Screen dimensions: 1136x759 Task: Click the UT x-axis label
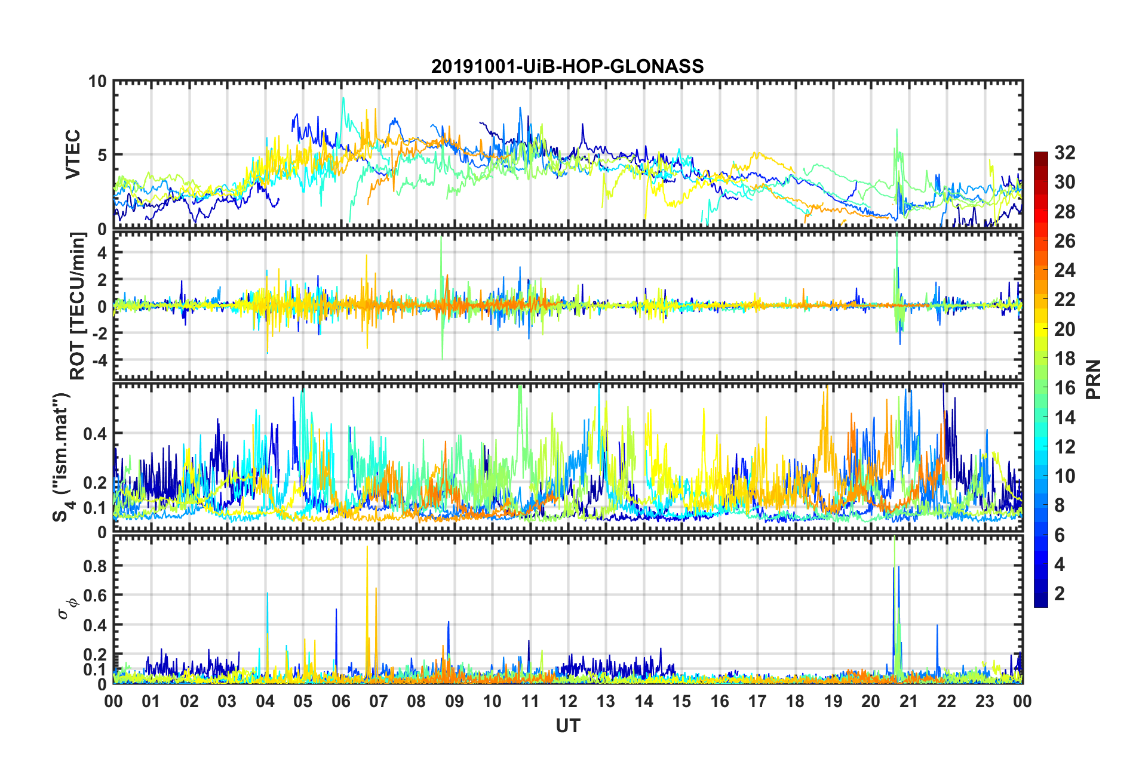[x=568, y=726]
